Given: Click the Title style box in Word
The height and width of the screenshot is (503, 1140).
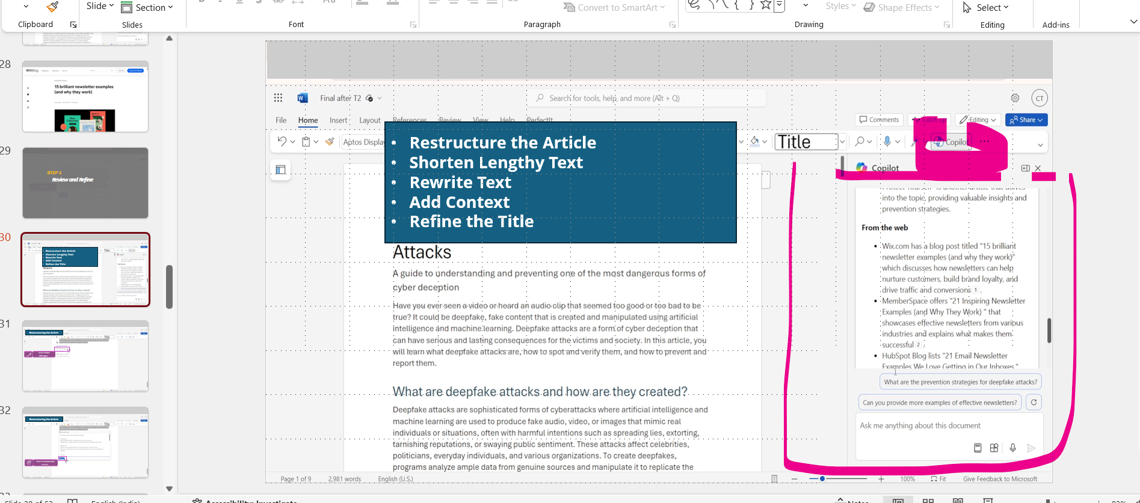Looking at the screenshot, I should [x=806, y=142].
